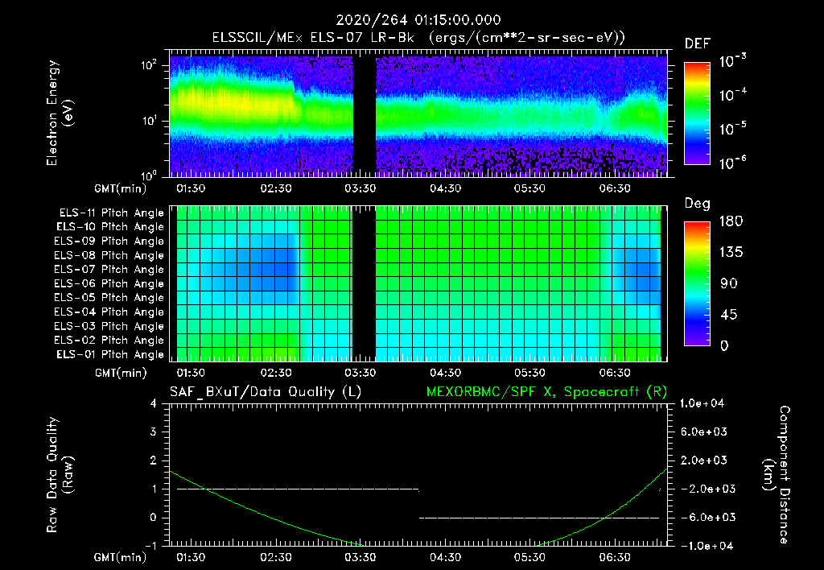Click the Deg pitch angle color bar
The height and width of the screenshot is (570, 824).
click(697, 283)
